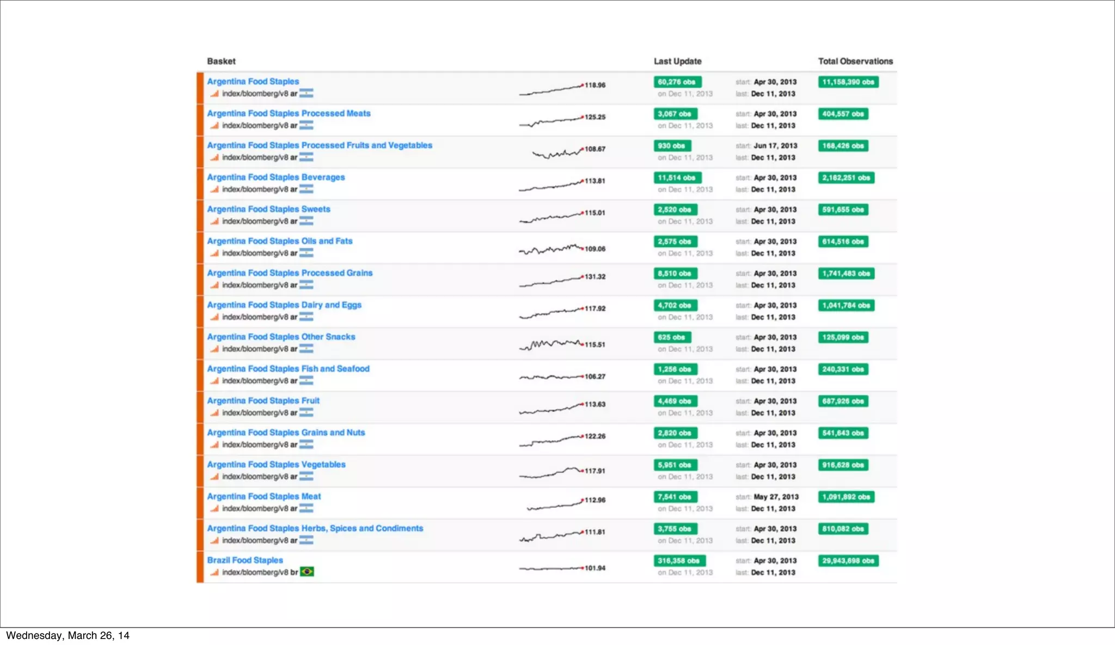Click Argentina flag under Food Staples Vegetables

306,476
